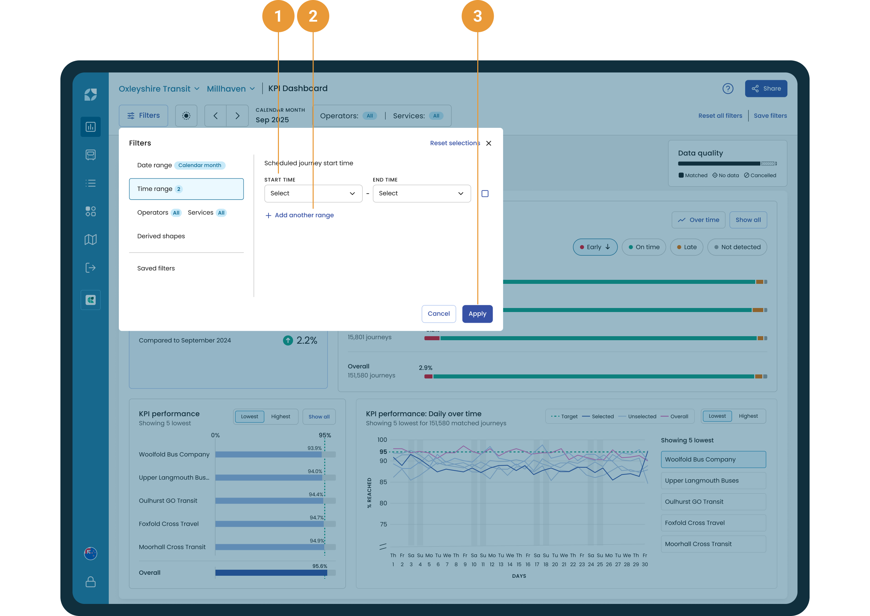This screenshot has width=870, height=616.
Task: Open the map icon in sidebar
Action: (x=90, y=239)
